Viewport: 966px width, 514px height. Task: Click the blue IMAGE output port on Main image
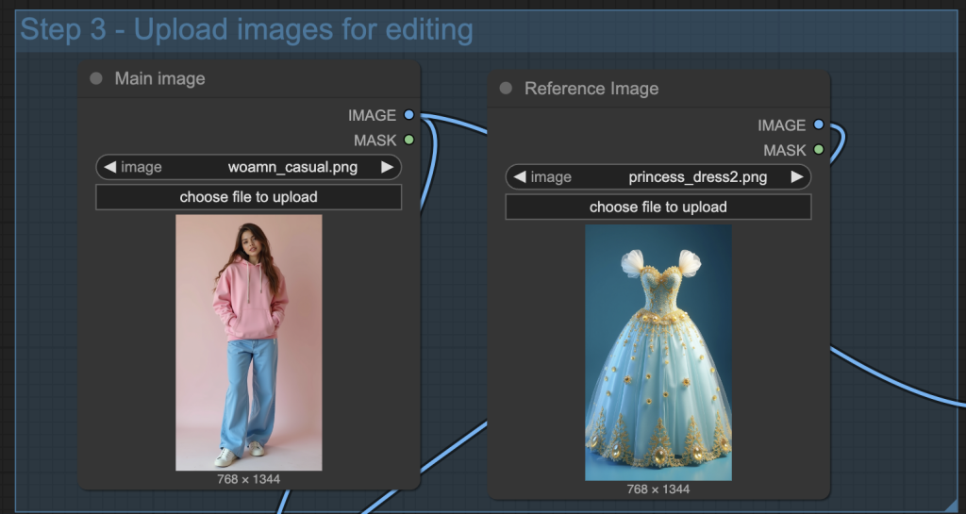(x=408, y=115)
